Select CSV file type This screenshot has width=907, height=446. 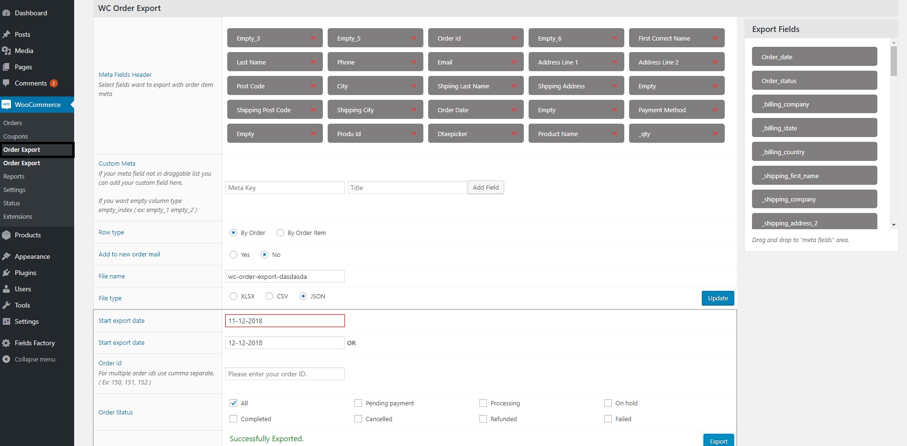269,296
